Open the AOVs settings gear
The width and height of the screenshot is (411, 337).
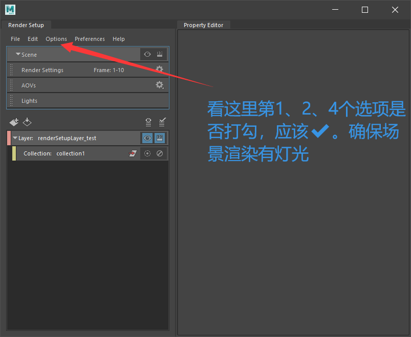[159, 85]
